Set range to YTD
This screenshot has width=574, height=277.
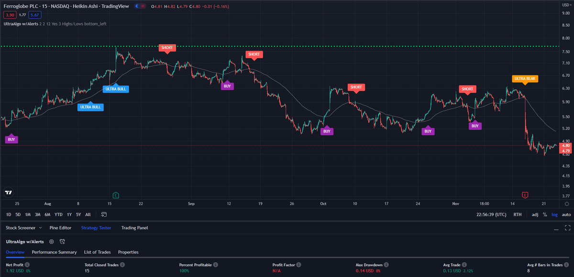point(58,214)
